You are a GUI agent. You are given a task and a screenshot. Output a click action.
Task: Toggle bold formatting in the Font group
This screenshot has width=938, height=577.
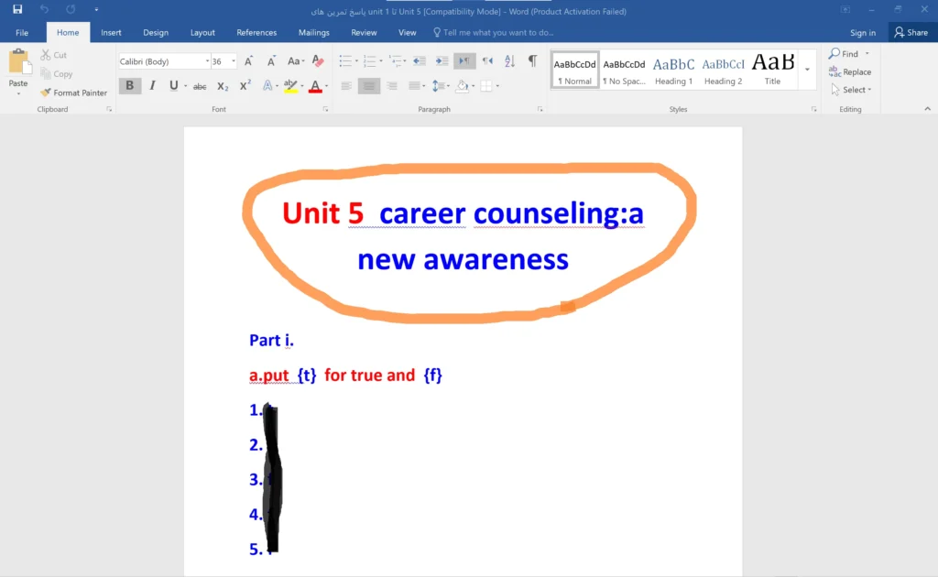tap(130, 85)
